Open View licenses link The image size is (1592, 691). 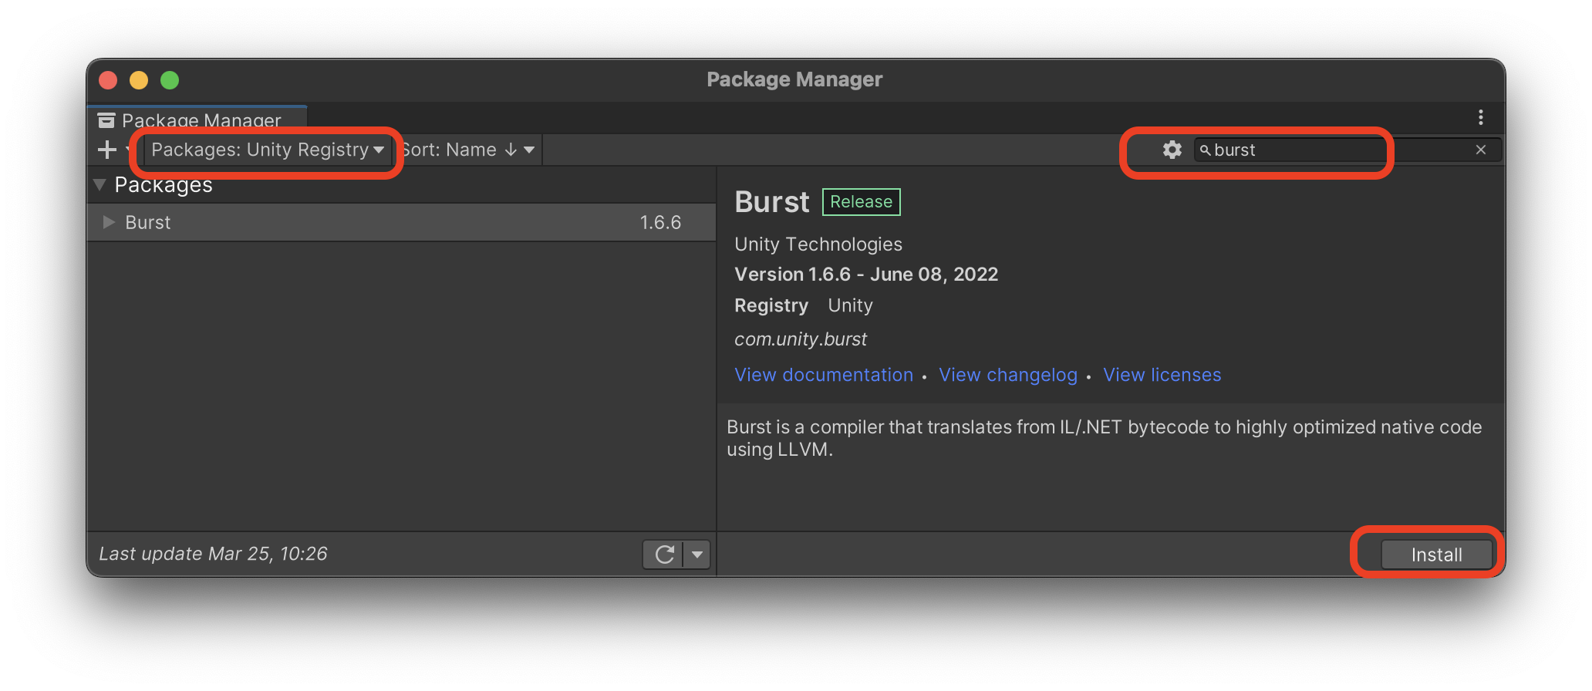point(1162,375)
